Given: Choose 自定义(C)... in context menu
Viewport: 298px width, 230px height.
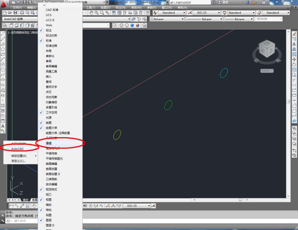Looking at the screenshot, I should click(x=20, y=161).
